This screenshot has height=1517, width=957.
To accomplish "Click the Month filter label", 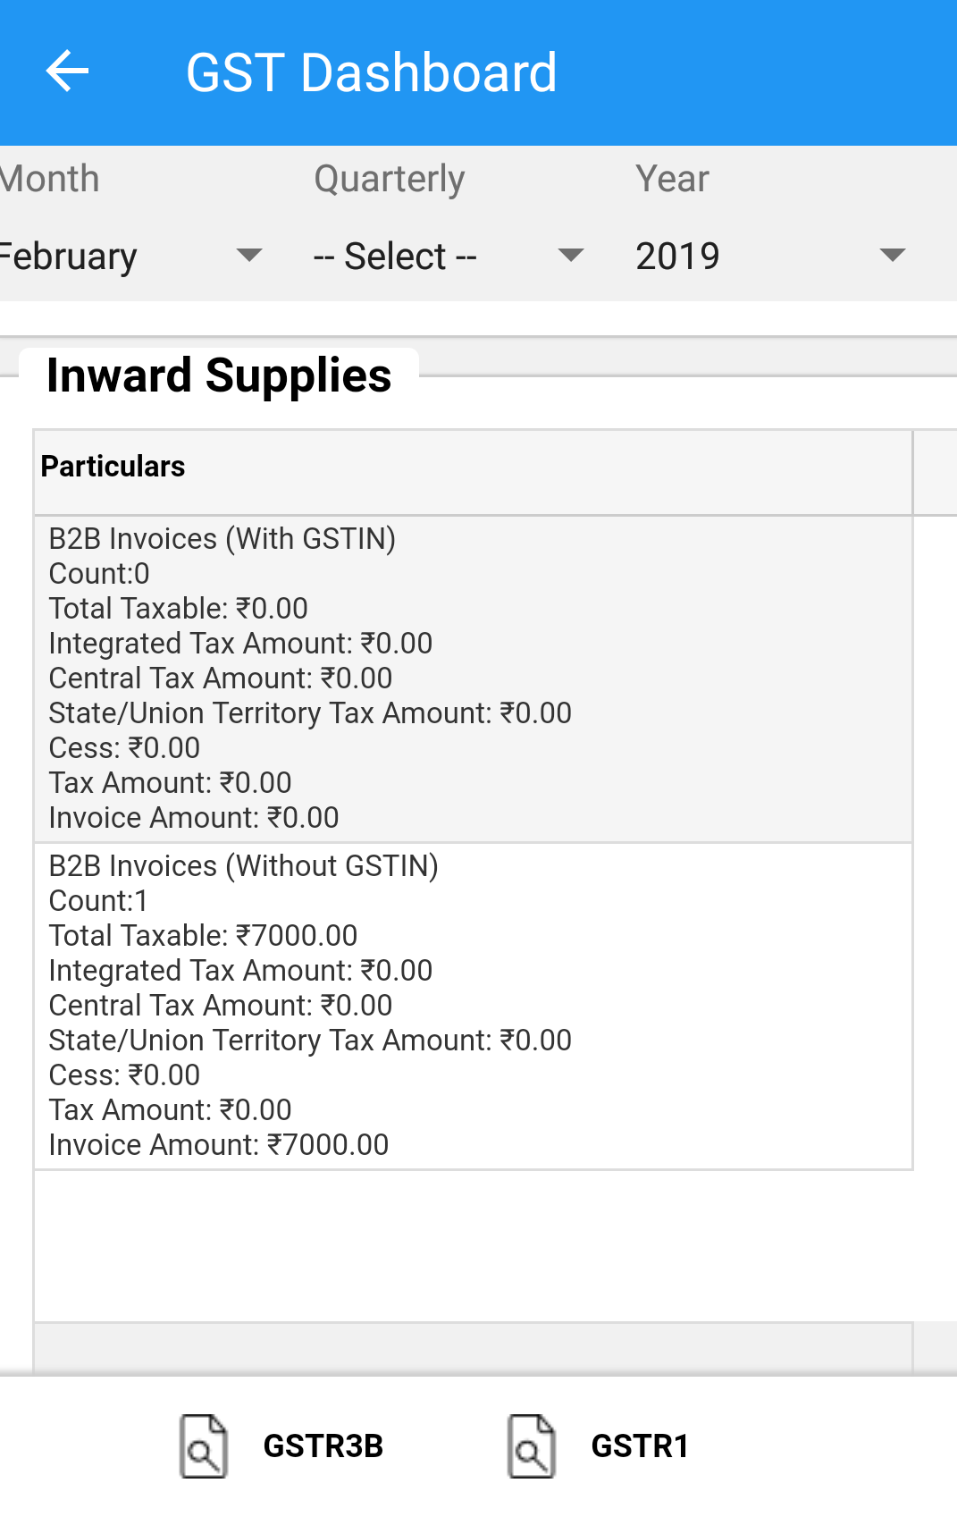I will coord(50,179).
